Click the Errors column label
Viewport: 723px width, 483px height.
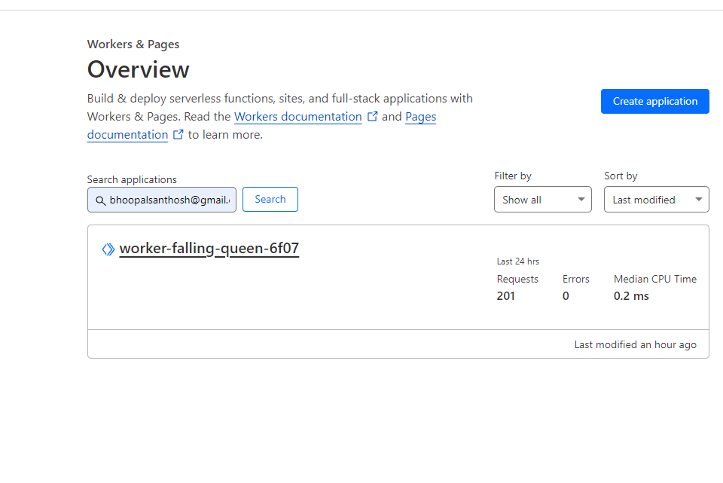(x=576, y=279)
